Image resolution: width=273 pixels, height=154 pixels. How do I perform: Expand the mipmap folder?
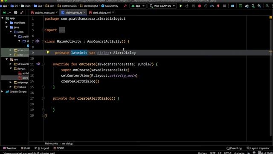pos(11,82)
